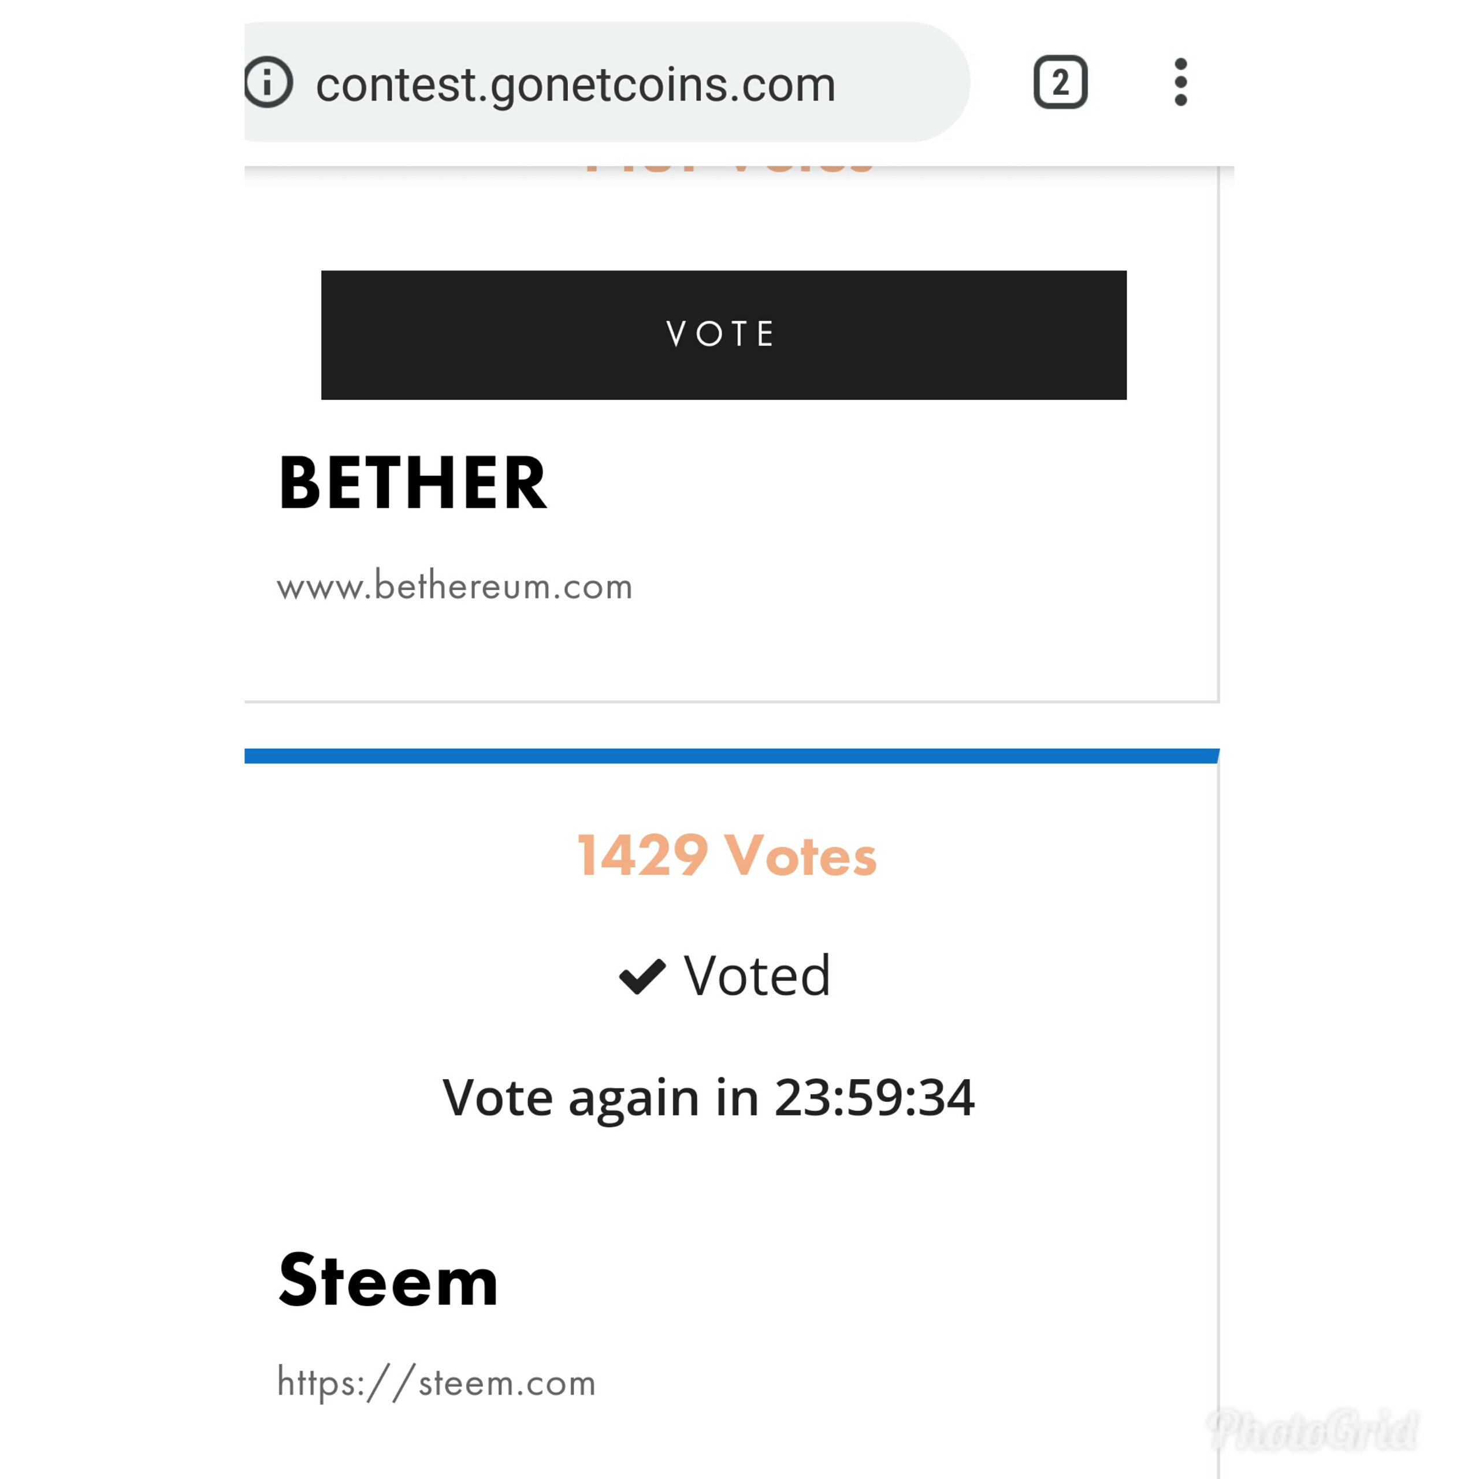Open the tab switcher showing 2 tabs

1060,82
